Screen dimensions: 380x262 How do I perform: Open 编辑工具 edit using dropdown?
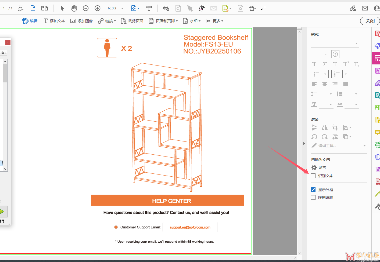point(339,146)
